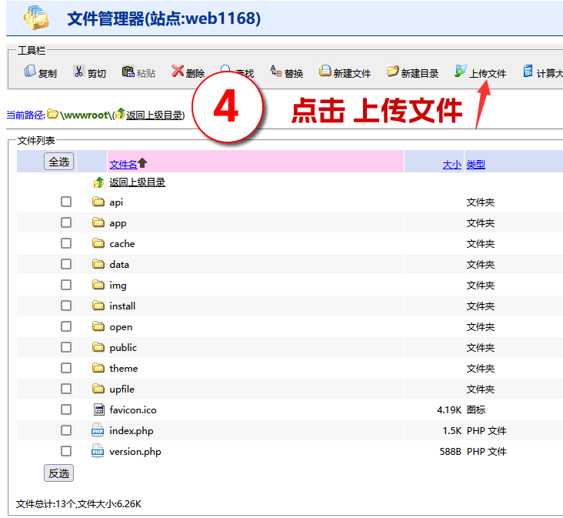The width and height of the screenshot is (563, 518).
Task: Sort by the 文件名 column header
Action: (123, 165)
